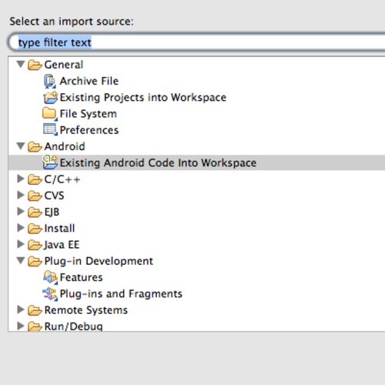Select the Features plug-in icon
The width and height of the screenshot is (385, 385).
pos(50,277)
